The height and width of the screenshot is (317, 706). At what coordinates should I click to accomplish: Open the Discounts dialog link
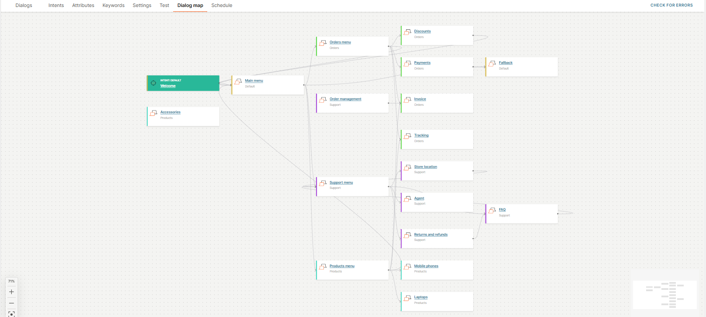[x=422, y=31]
